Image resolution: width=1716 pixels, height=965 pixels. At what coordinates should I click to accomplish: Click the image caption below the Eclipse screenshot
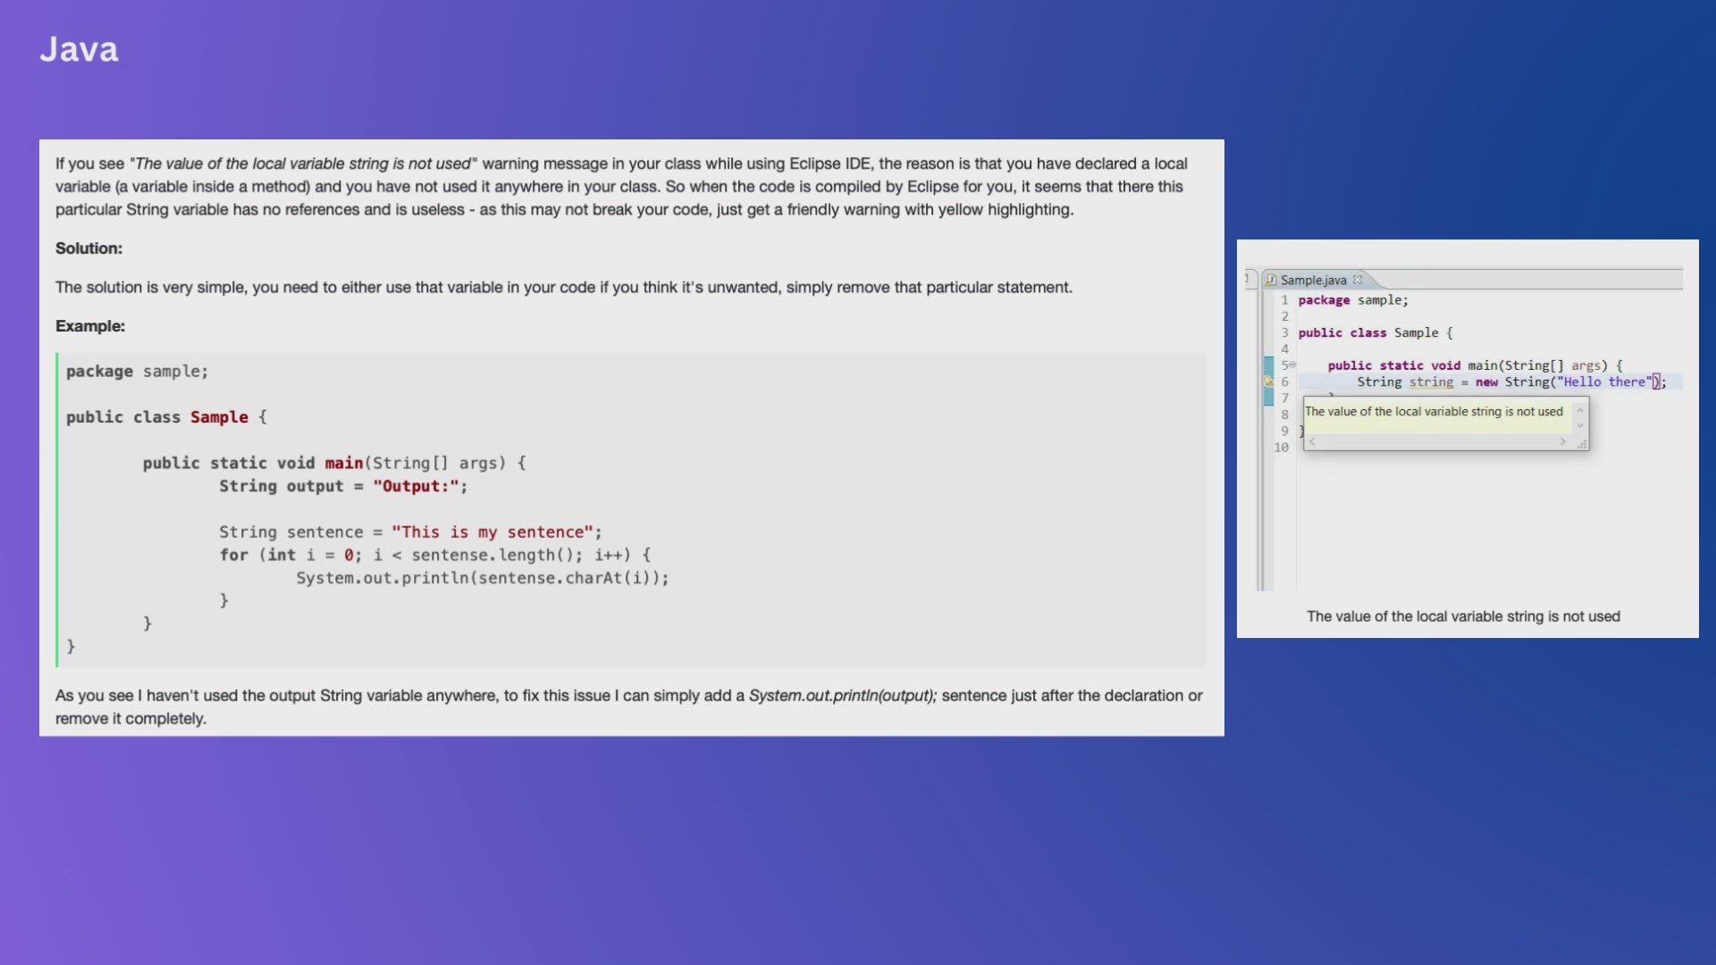point(1463,617)
